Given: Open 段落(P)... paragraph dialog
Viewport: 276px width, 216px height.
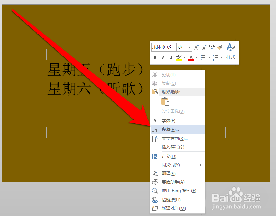Looking at the screenshot, I should click(x=178, y=129).
